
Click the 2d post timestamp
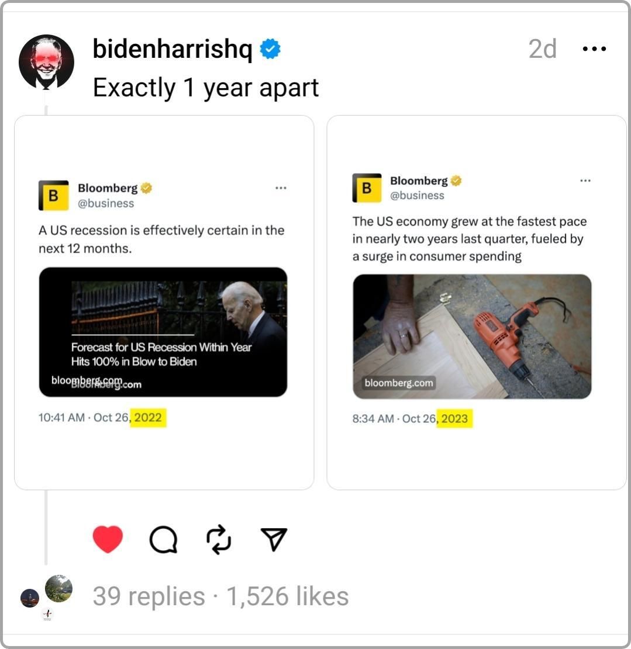[542, 49]
